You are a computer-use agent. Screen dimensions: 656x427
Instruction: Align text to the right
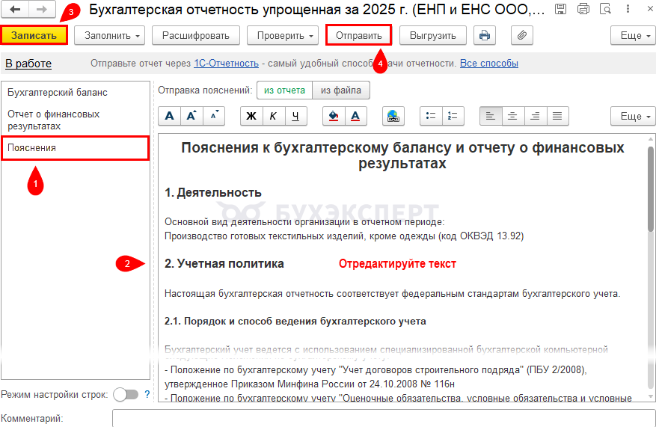pos(535,116)
